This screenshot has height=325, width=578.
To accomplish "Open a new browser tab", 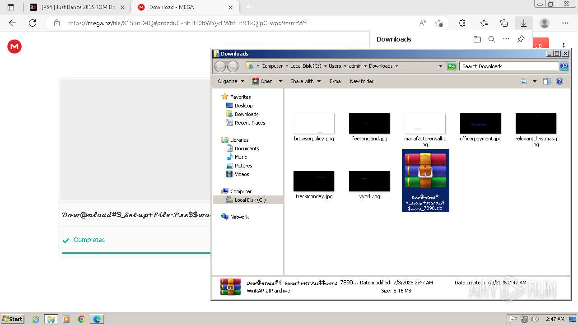I will click(x=249, y=7).
